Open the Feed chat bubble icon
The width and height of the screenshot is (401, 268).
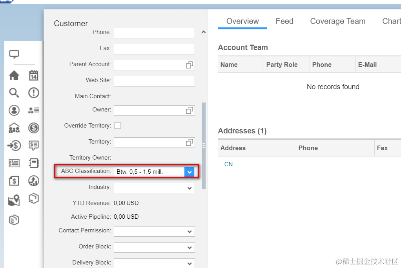tap(14, 54)
